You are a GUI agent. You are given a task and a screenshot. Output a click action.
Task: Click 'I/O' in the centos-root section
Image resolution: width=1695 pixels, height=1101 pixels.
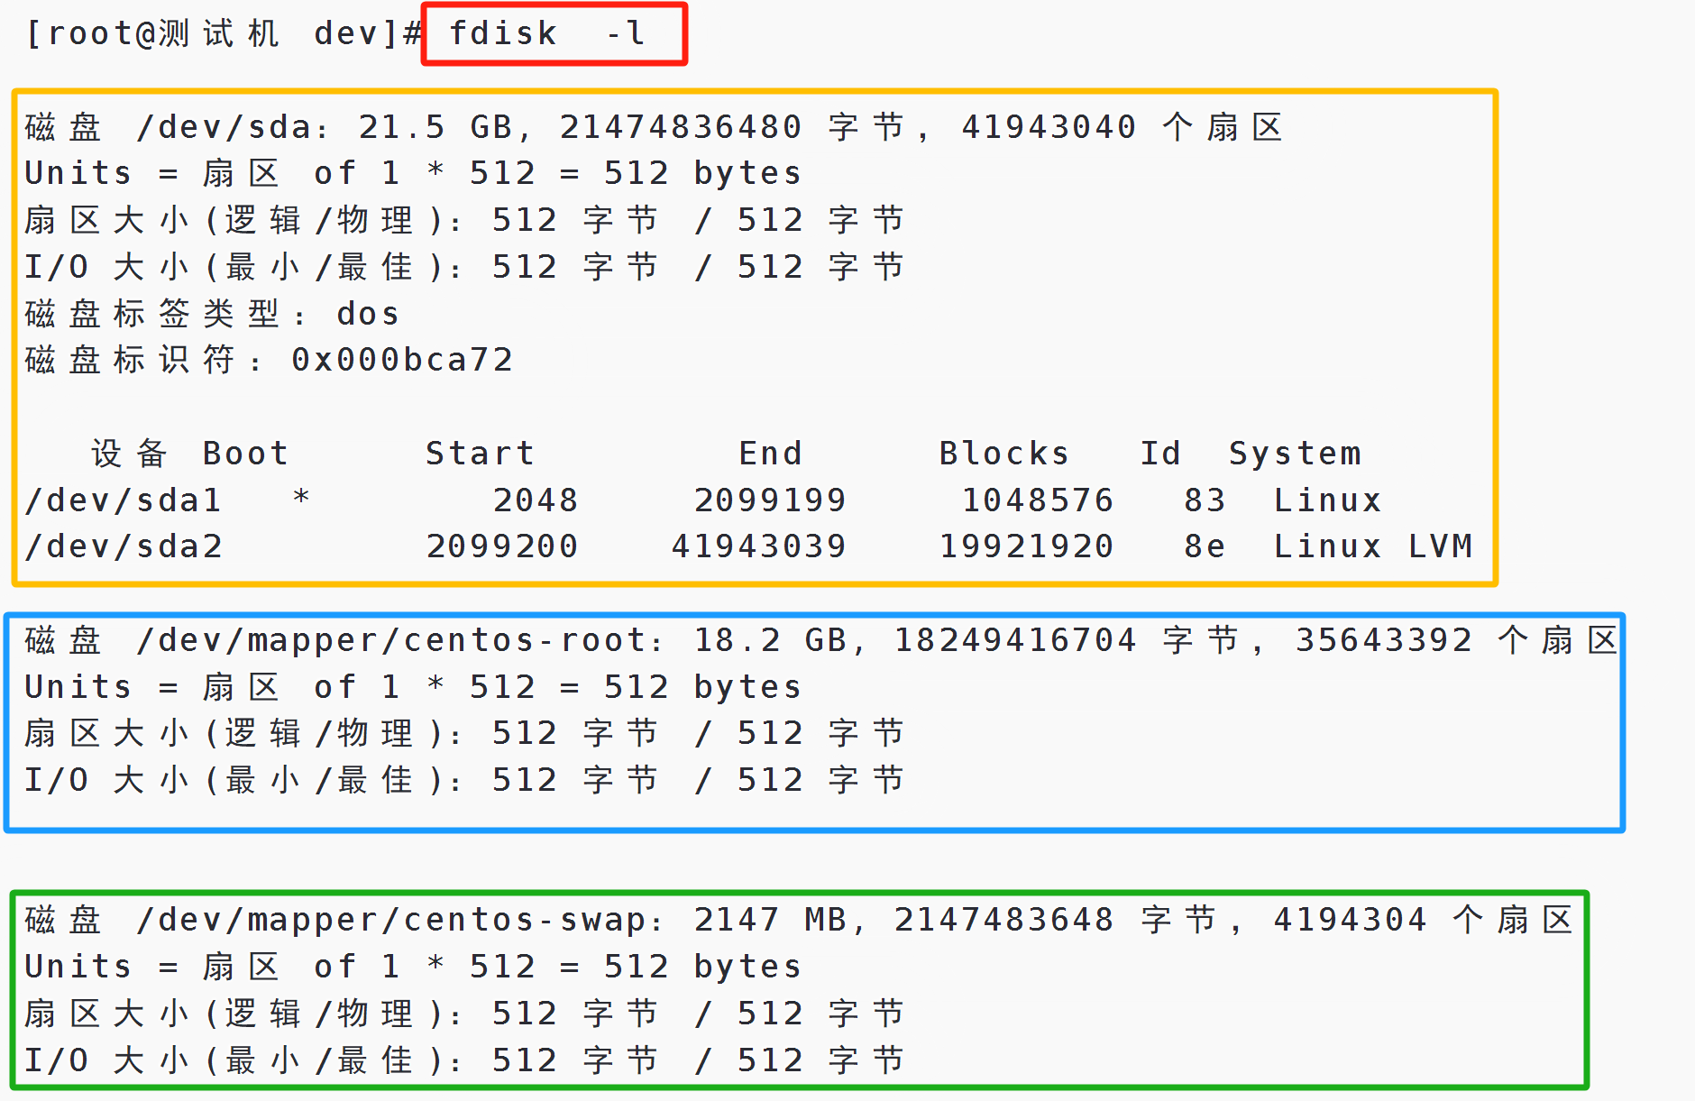pos(56,780)
